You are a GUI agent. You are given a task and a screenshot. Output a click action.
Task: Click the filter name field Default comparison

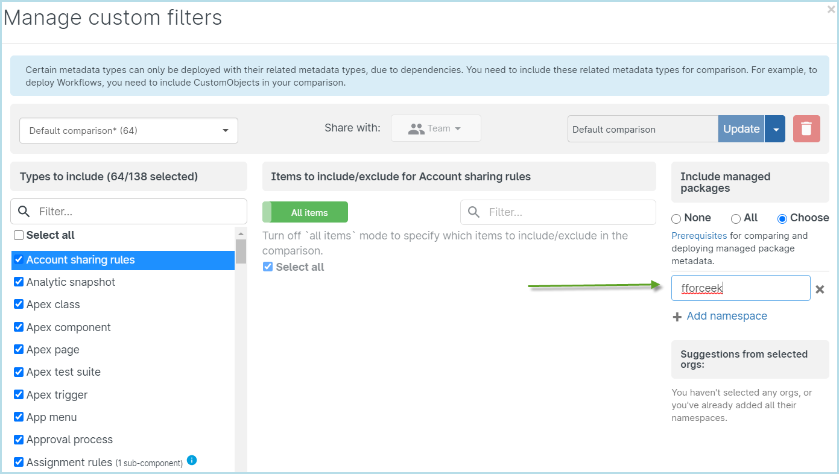coord(642,129)
